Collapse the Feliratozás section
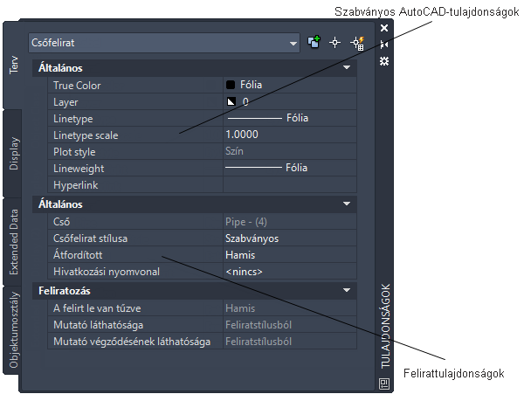The width and height of the screenshot is (524, 394). [347, 290]
